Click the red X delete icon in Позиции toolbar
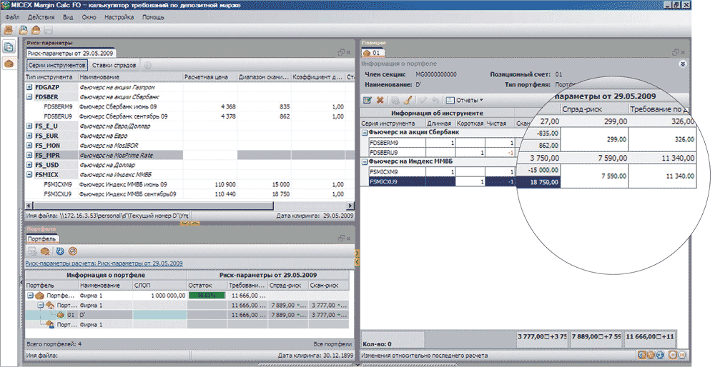The width and height of the screenshot is (715, 367). coord(380,100)
